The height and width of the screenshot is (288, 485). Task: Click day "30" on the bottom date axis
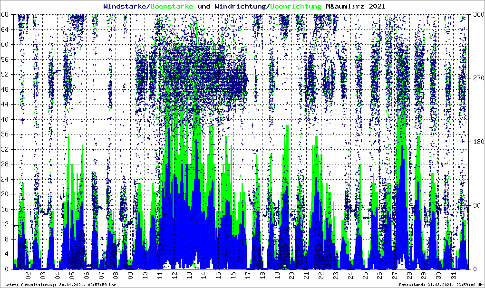[x=438, y=275]
